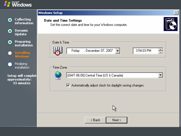Click the calendar and clock icon
The width and height of the screenshot is (181, 136).
pos(58,51)
